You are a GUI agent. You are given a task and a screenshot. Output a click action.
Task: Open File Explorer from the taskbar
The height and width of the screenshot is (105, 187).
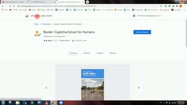click(x=18, y=103)
